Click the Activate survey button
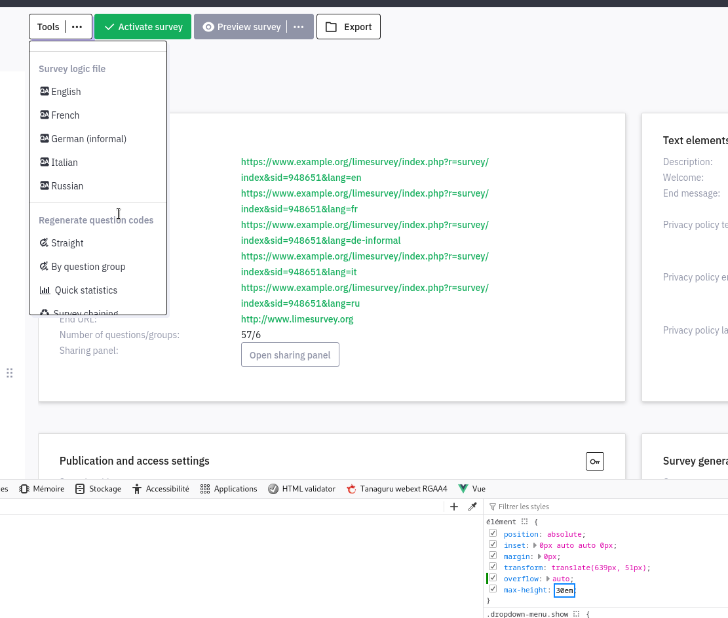728x618 pixels. click(x=143, y=27)
